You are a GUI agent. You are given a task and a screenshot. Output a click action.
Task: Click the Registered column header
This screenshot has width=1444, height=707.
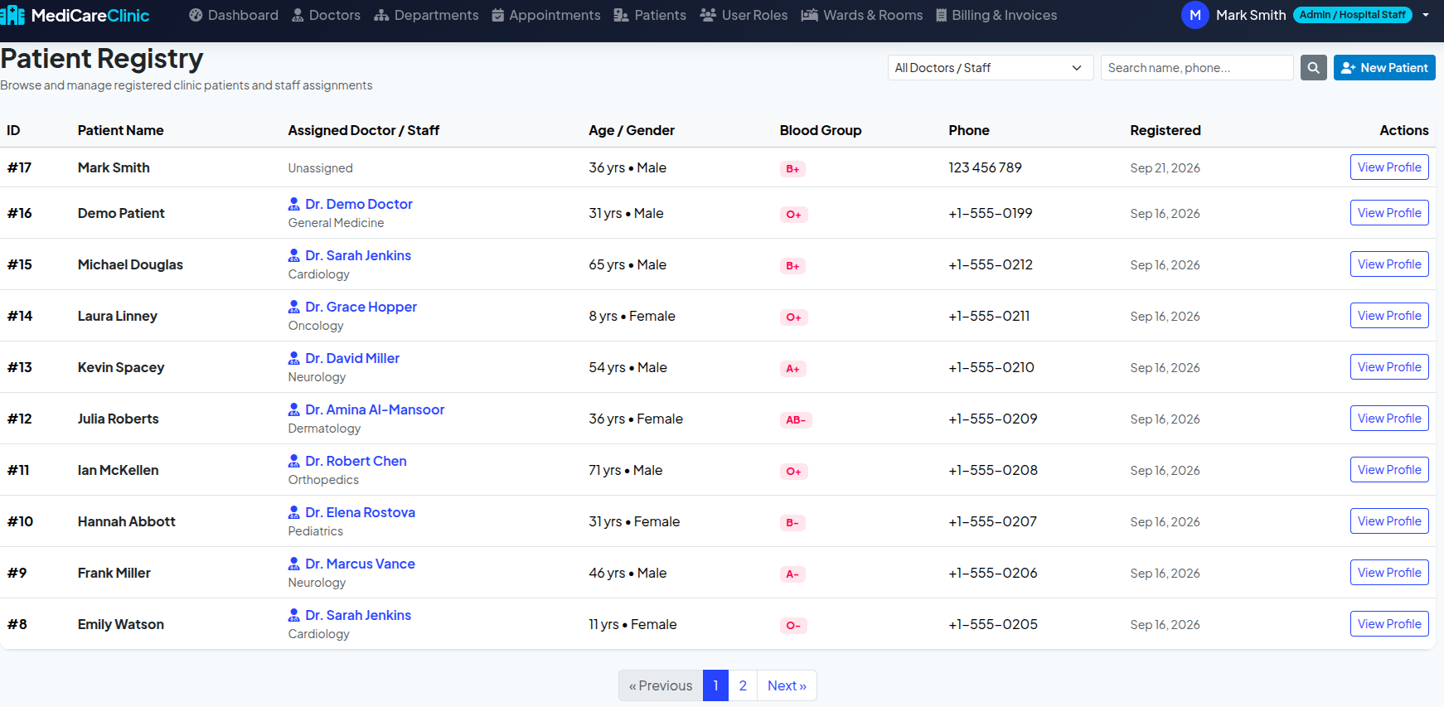coord(1165,130)
